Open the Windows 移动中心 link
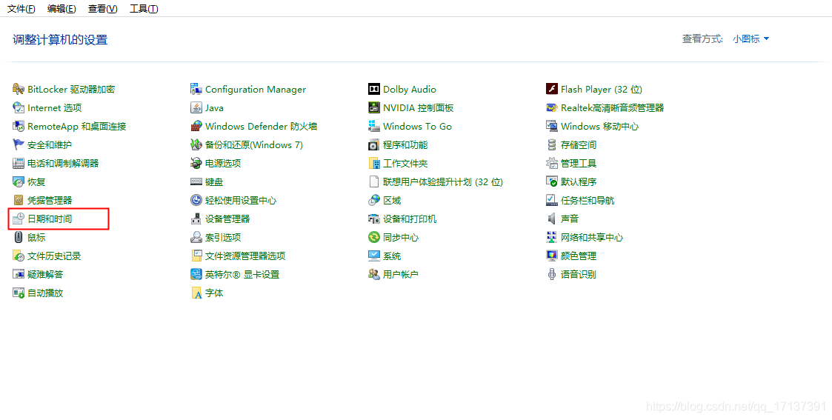The image size is (832, 420). [599, 126]
